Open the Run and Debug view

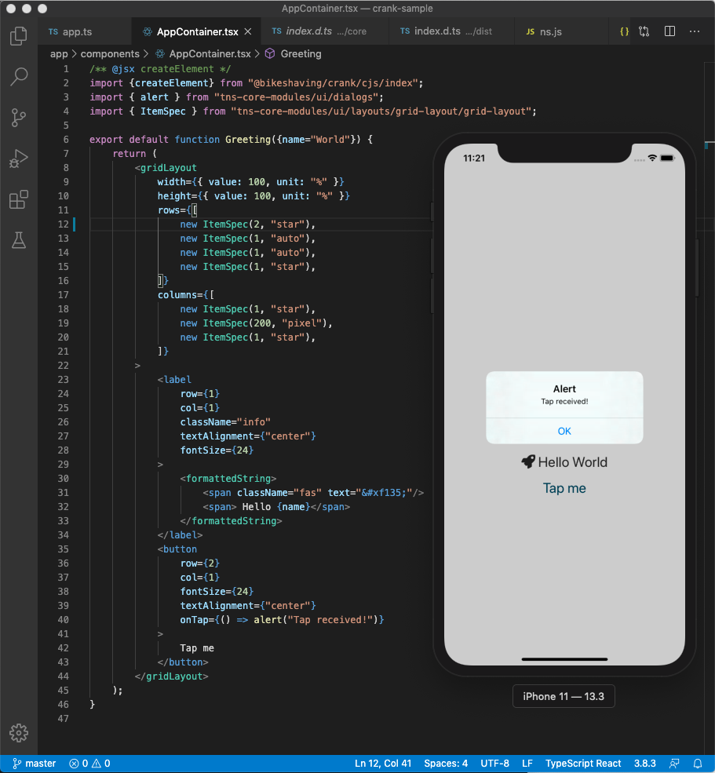[x=19, y=159]
